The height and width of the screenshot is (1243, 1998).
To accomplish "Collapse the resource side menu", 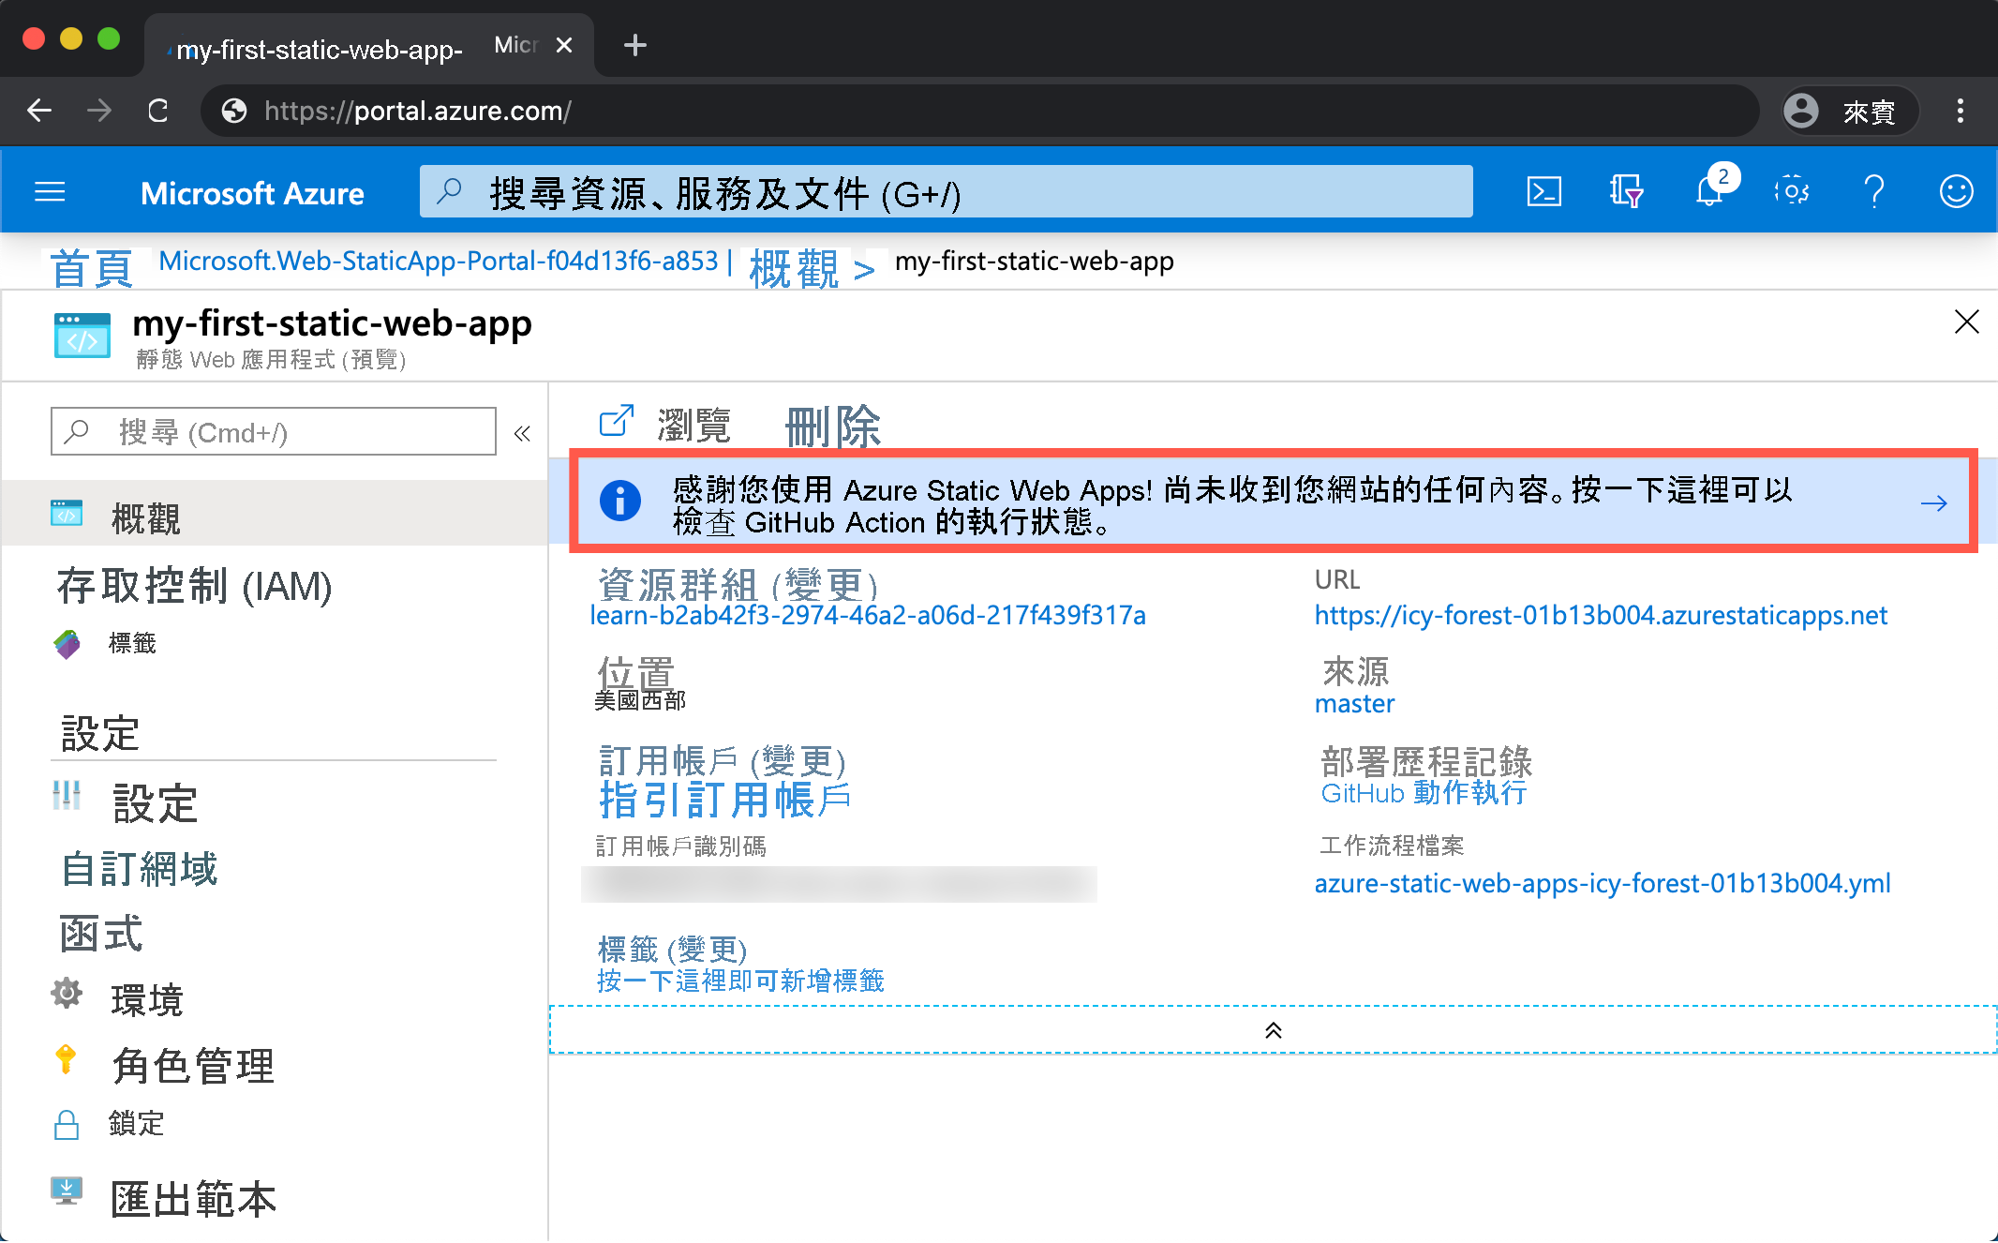I will 522,433.
